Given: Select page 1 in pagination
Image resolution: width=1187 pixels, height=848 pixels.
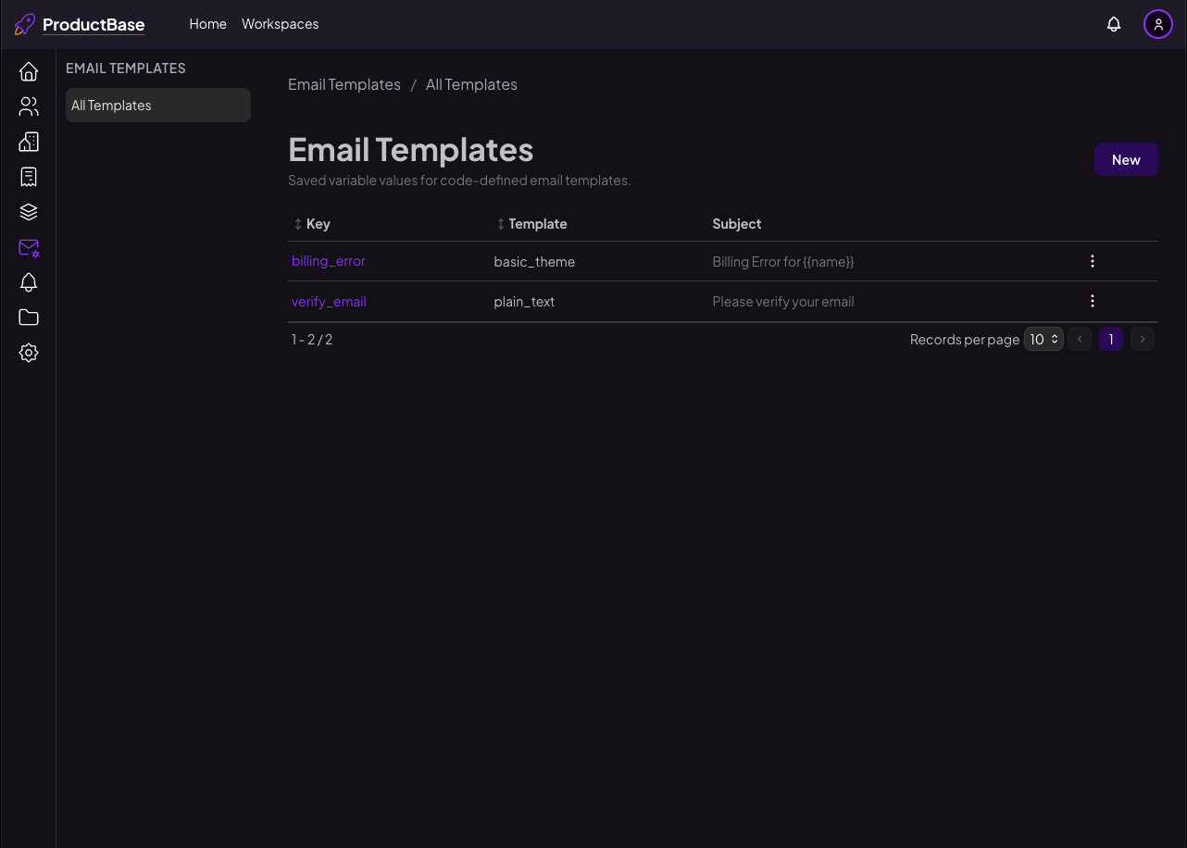Looking at the screenshot, I should [x=1111, y=340].
